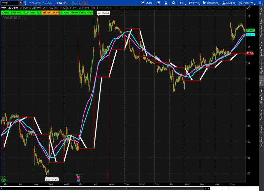Click the POC:112.6 label
The width and height of the screenshot is (264, 191).
[x=22, y=13]
